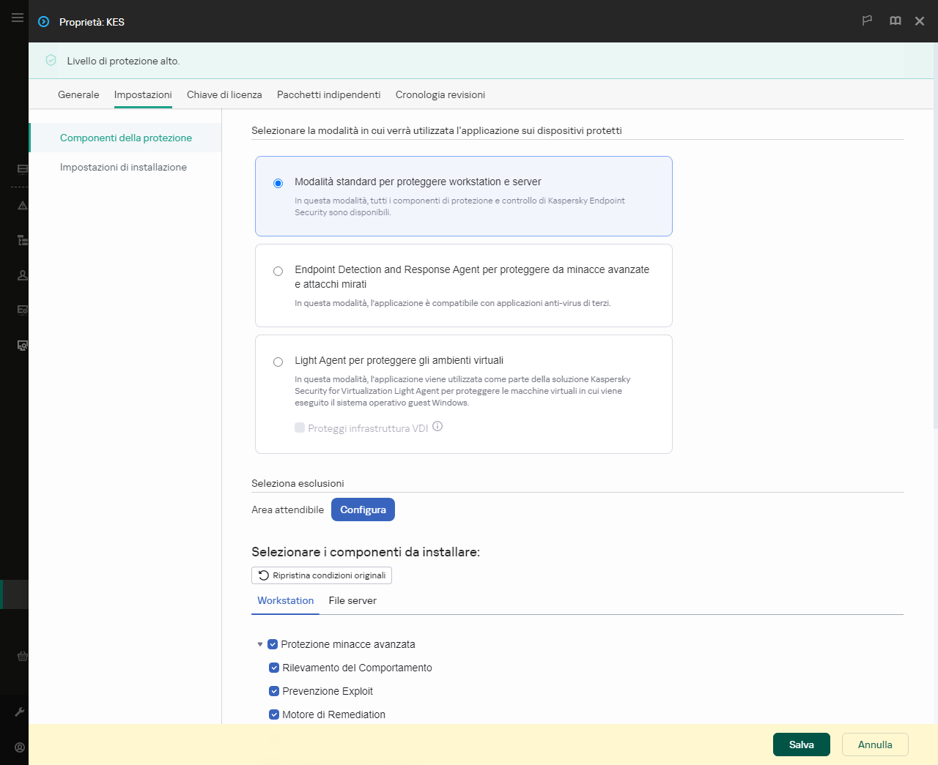The width and height of the screenshot is (938, 765).
Task: Open the hamburger navigation menu top-left
Action: [x=17, y=18]
